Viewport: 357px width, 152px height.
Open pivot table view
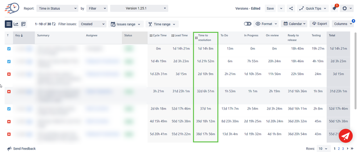click(x=23, y=24)
